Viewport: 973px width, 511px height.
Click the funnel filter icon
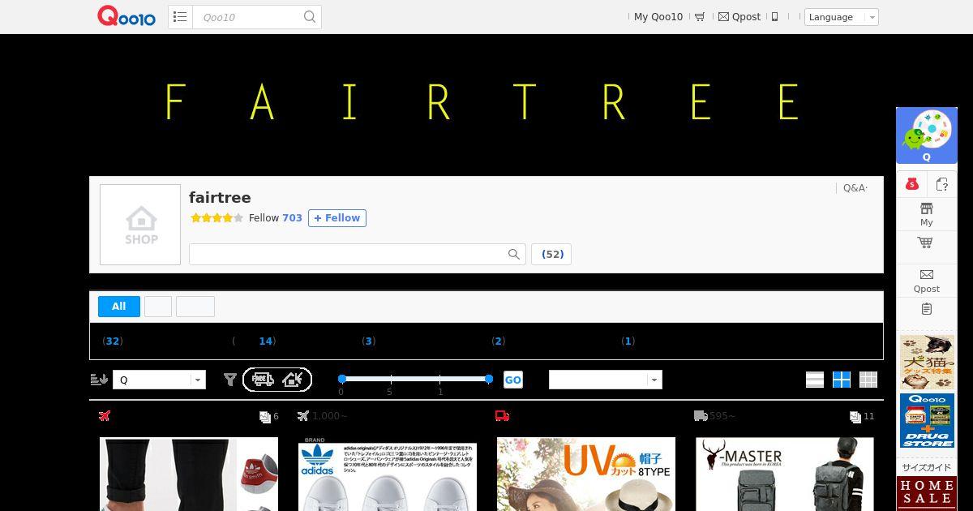230,379
